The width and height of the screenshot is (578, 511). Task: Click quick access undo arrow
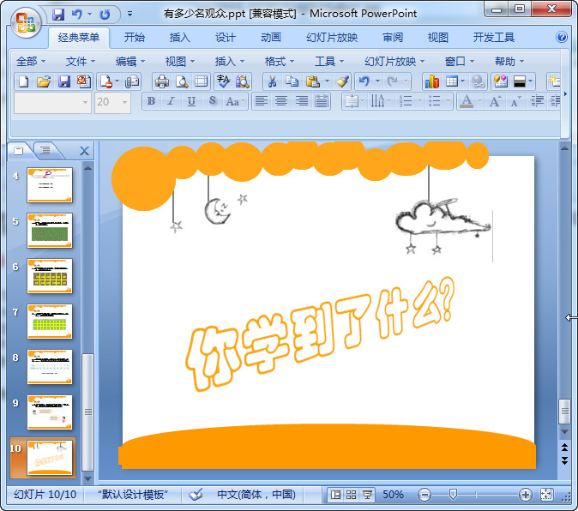77,15
